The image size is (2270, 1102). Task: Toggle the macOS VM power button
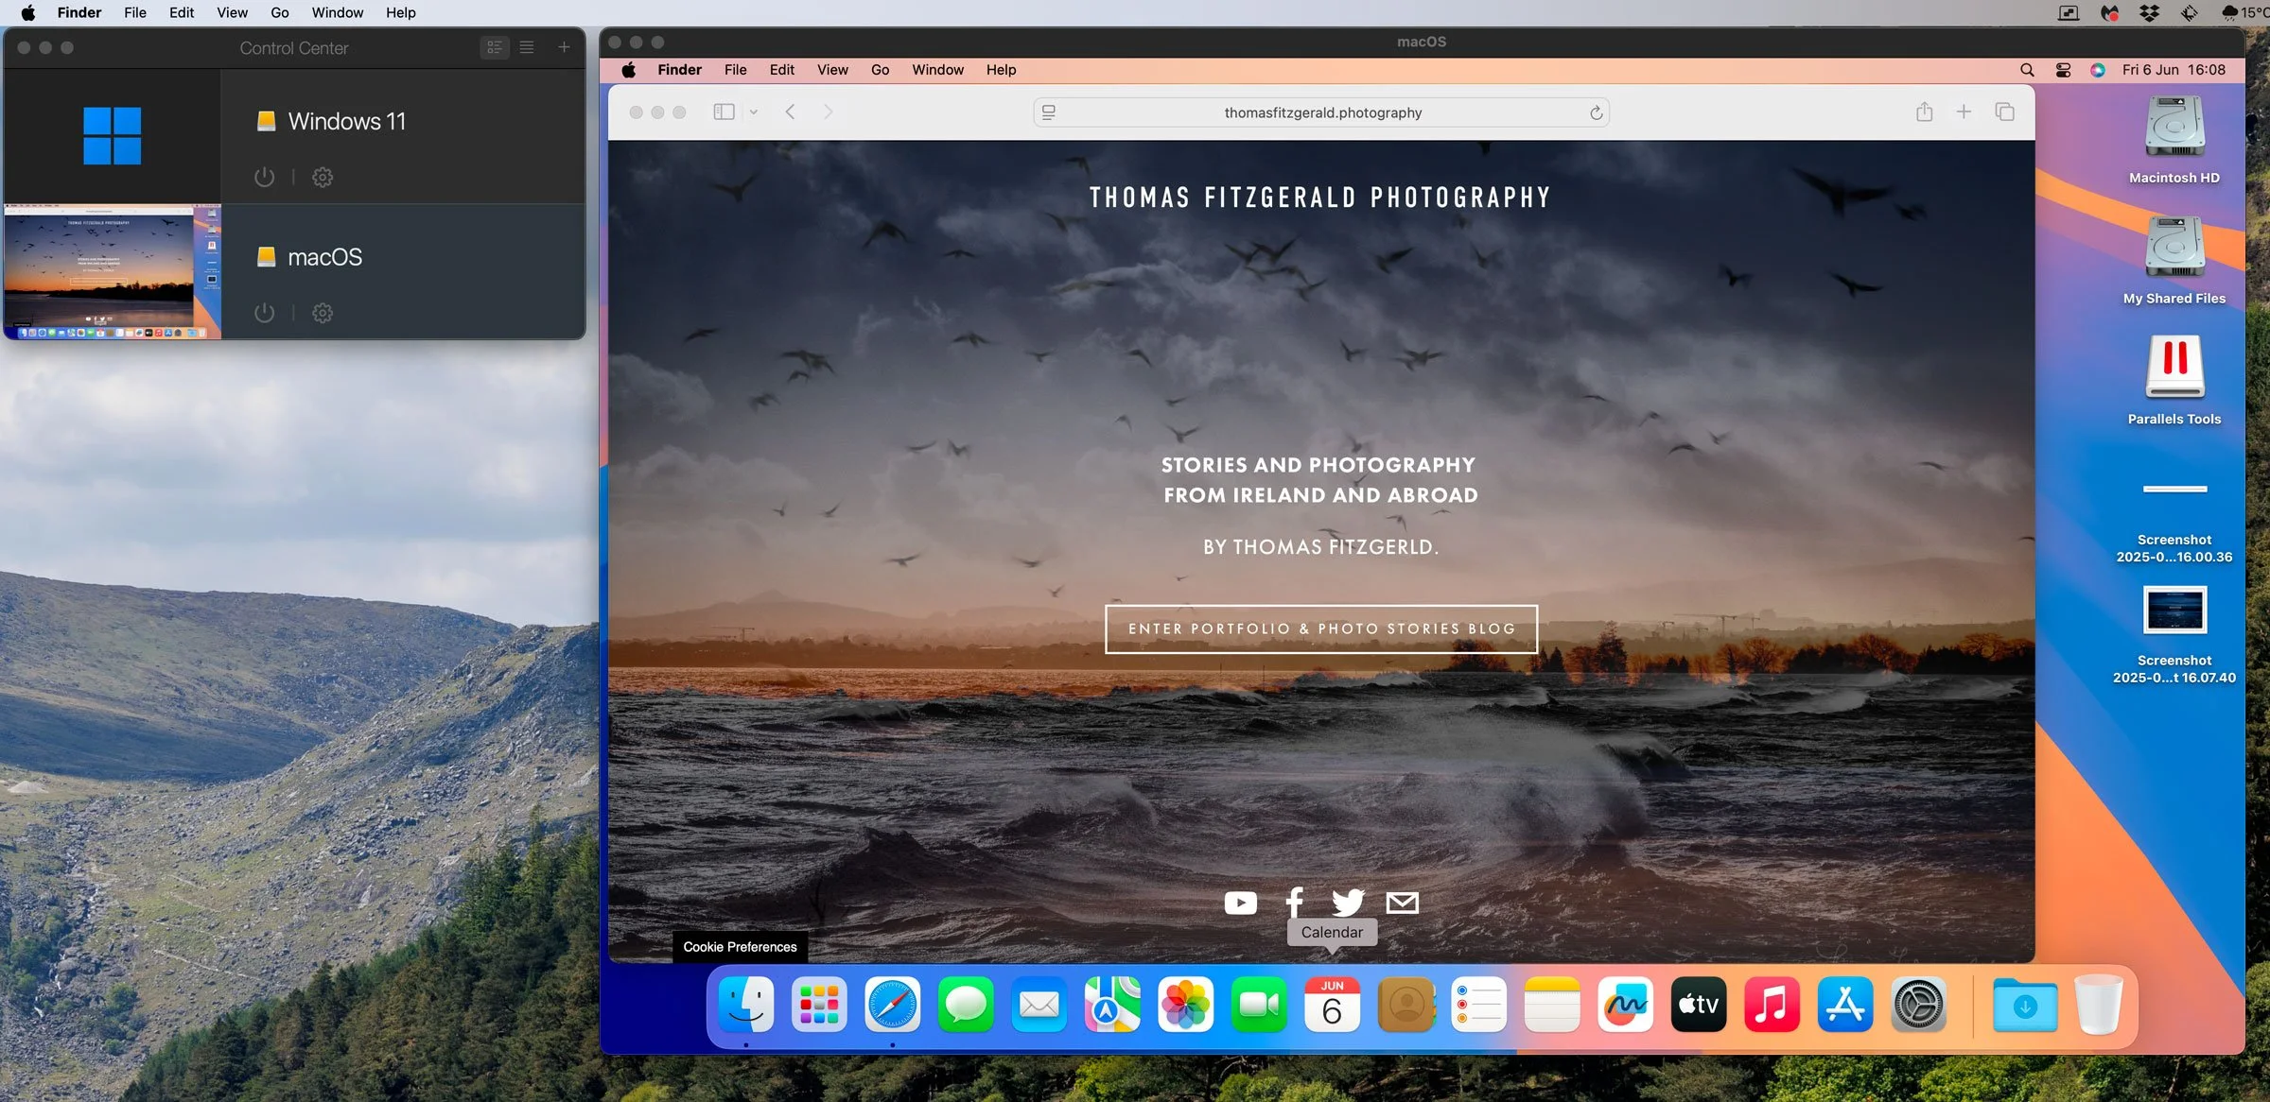[264, 313]
